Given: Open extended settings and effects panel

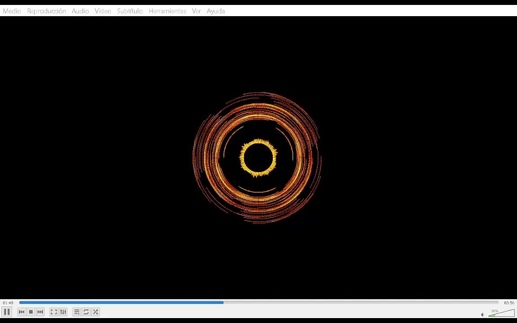Looking at the screenshot, I should click(x=63, y=312).
